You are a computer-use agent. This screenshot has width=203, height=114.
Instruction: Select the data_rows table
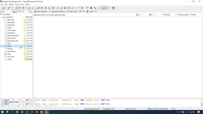(11, 20)
